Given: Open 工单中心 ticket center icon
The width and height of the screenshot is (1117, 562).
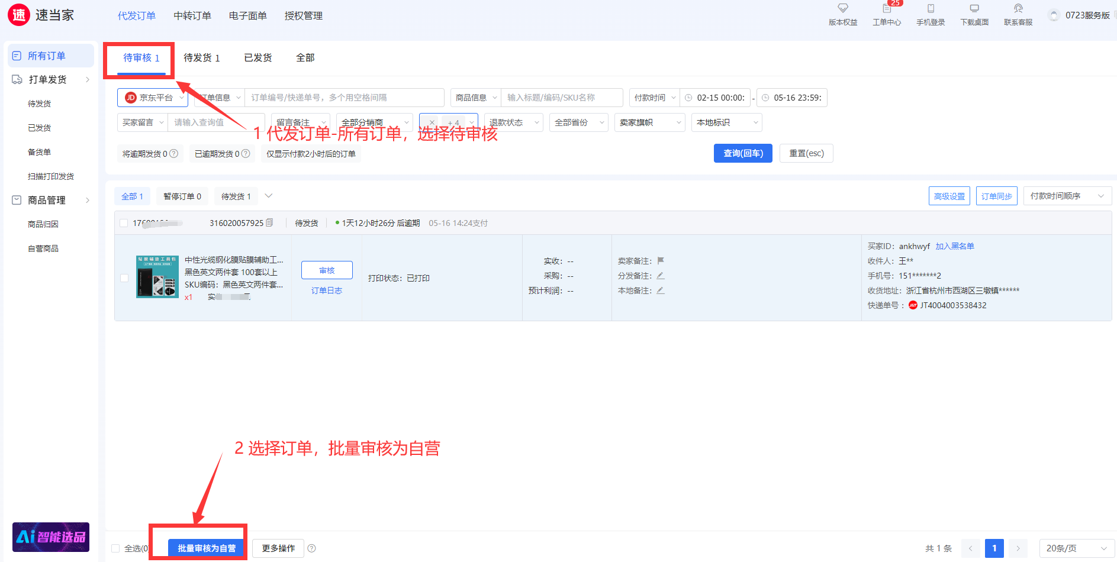Looking at the screenshot, I should 886,9.
